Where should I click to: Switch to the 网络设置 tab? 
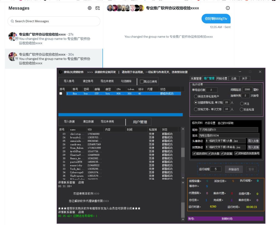(x=222, y=79)
